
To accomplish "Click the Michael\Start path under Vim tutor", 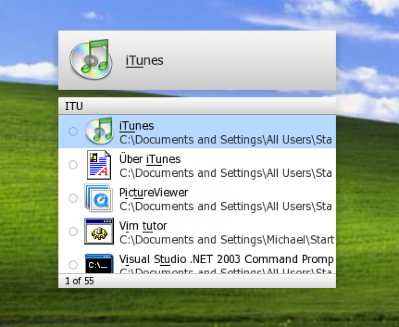I will click(227, 240).
